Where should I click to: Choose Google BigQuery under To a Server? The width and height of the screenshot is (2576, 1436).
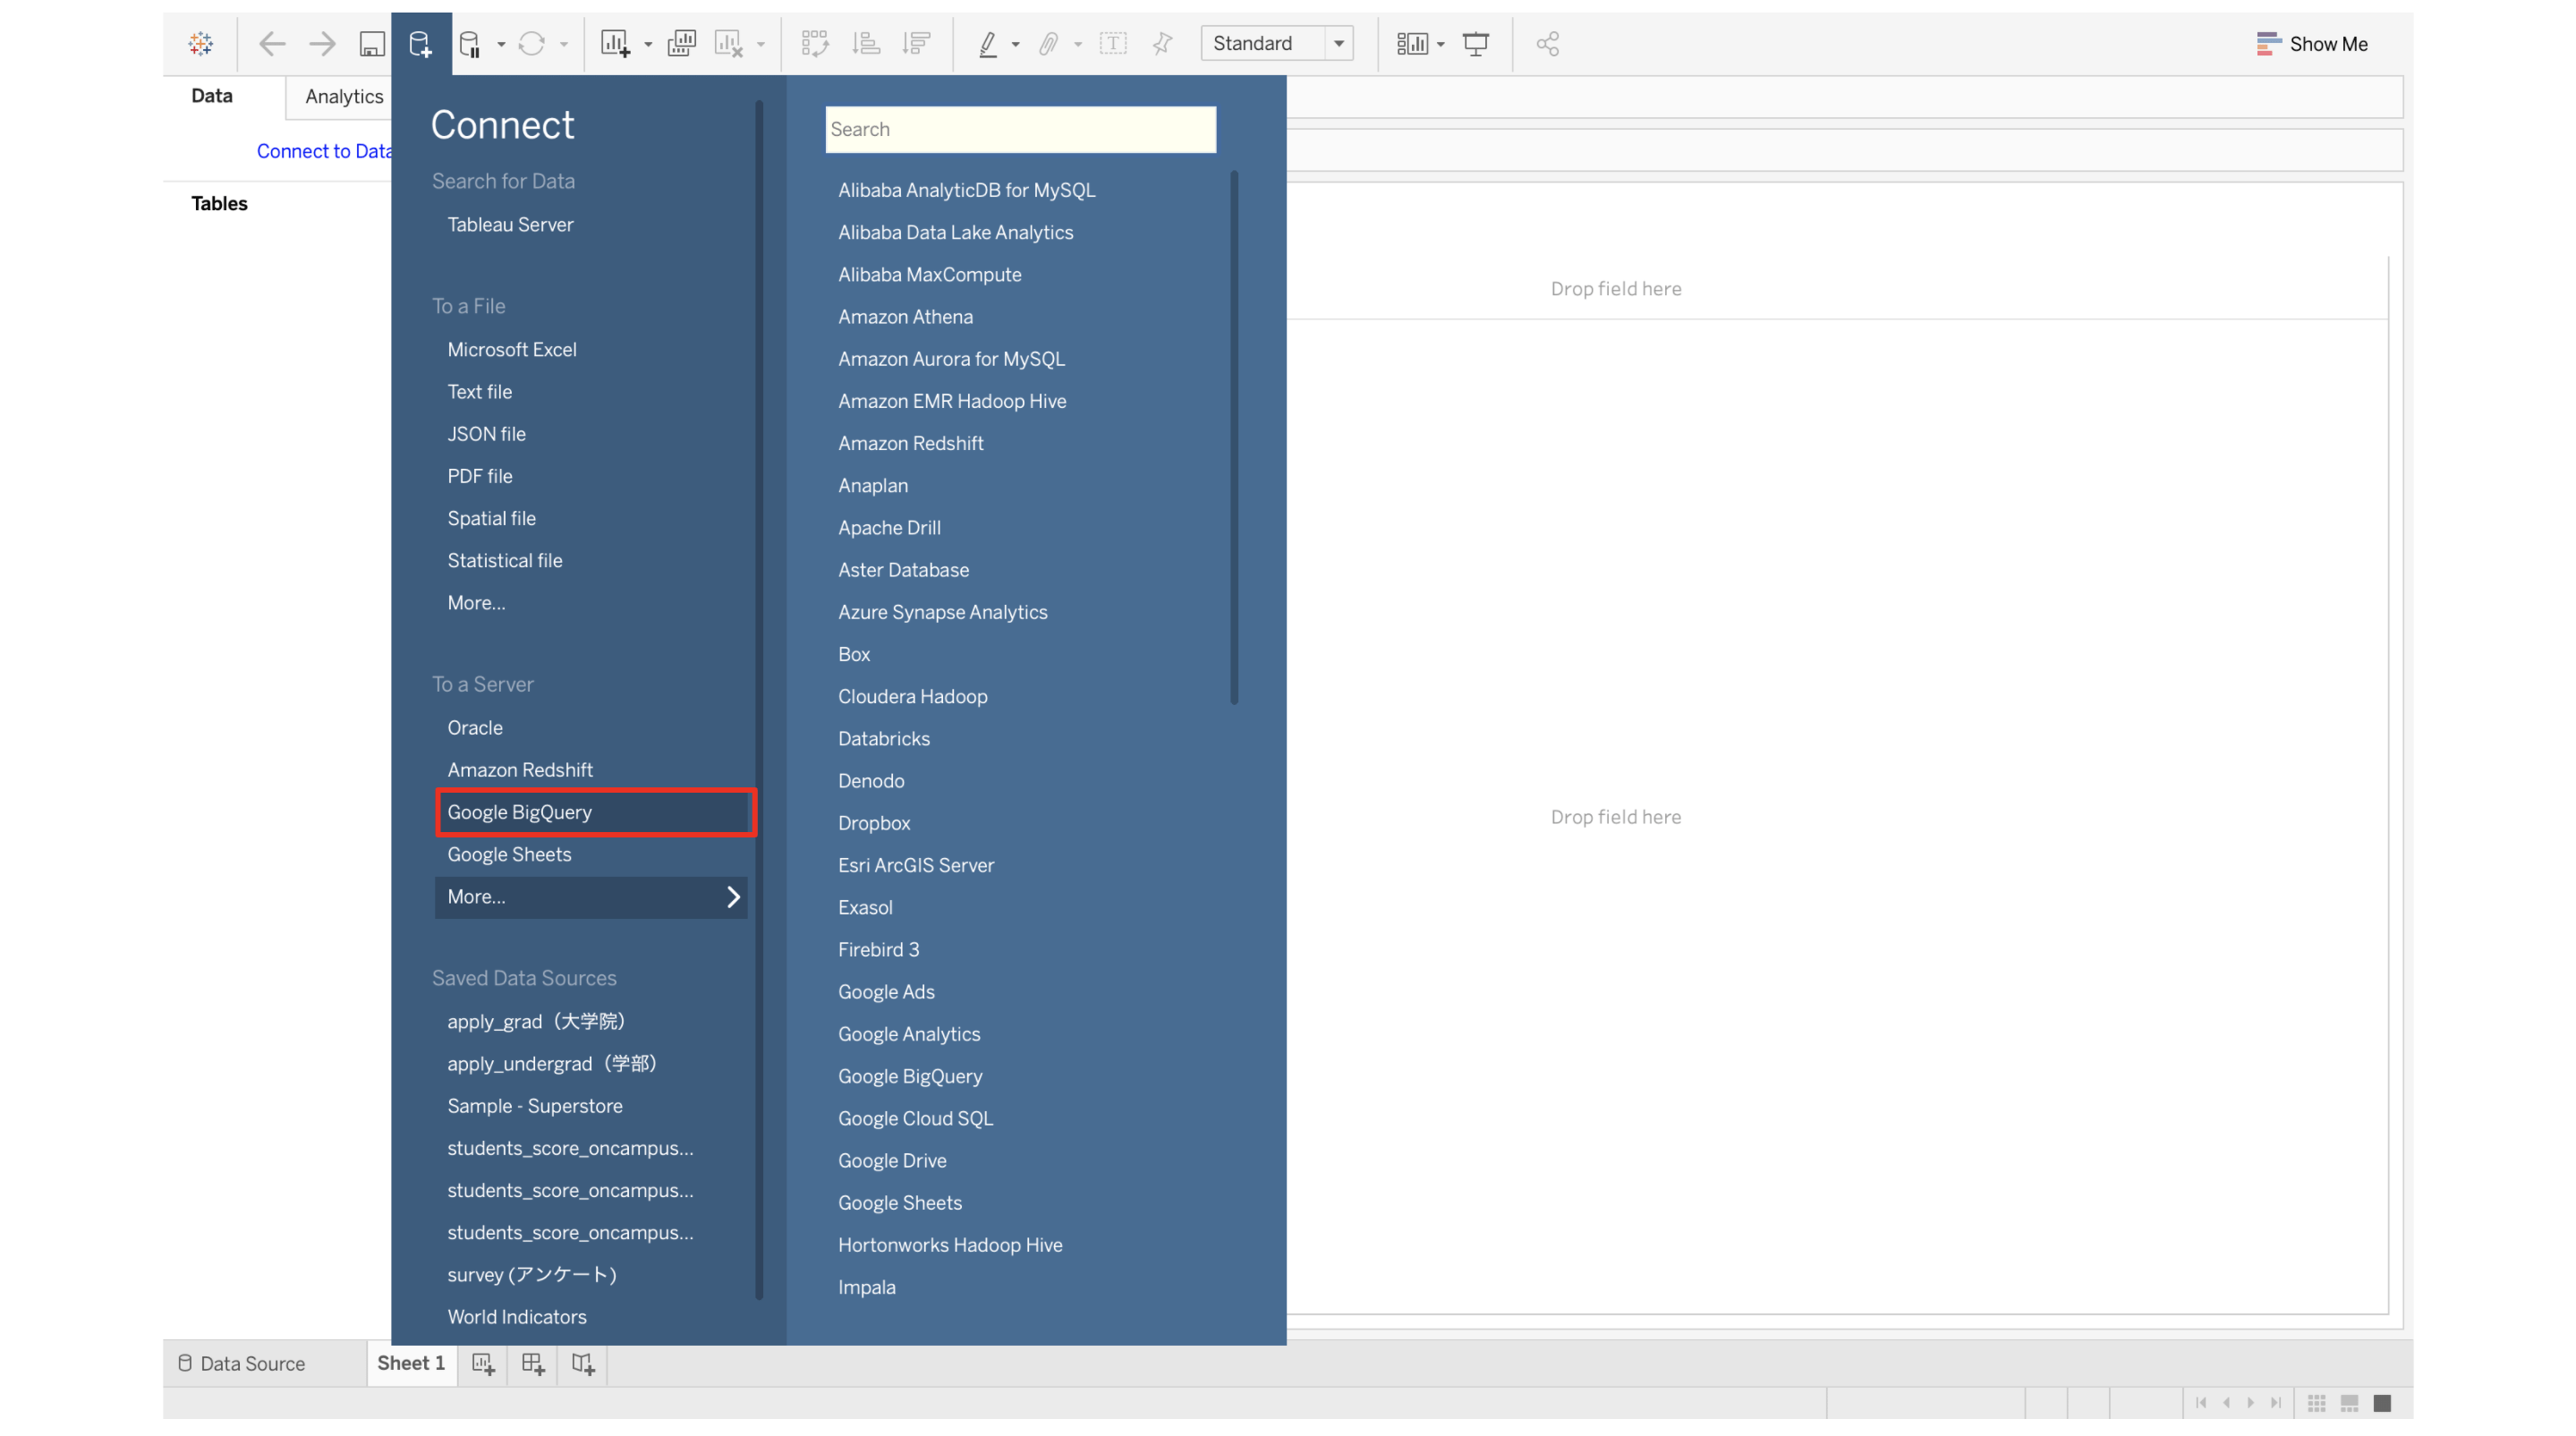(x=594, y=812)
